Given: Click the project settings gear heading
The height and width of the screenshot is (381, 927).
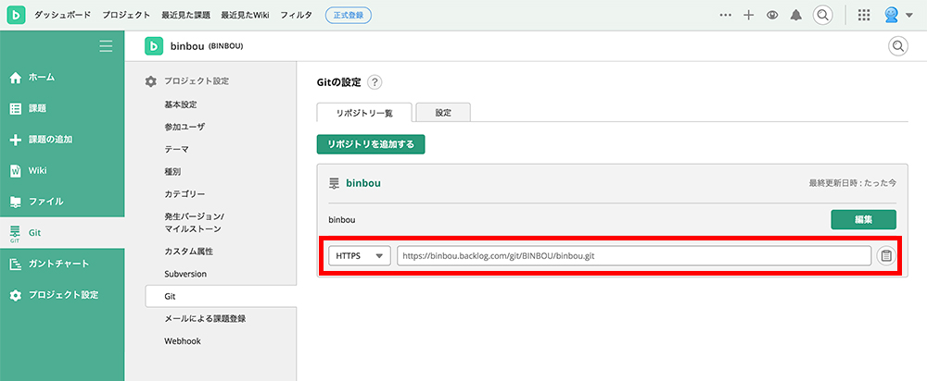Looking at the screenshot, I should 187,81.
